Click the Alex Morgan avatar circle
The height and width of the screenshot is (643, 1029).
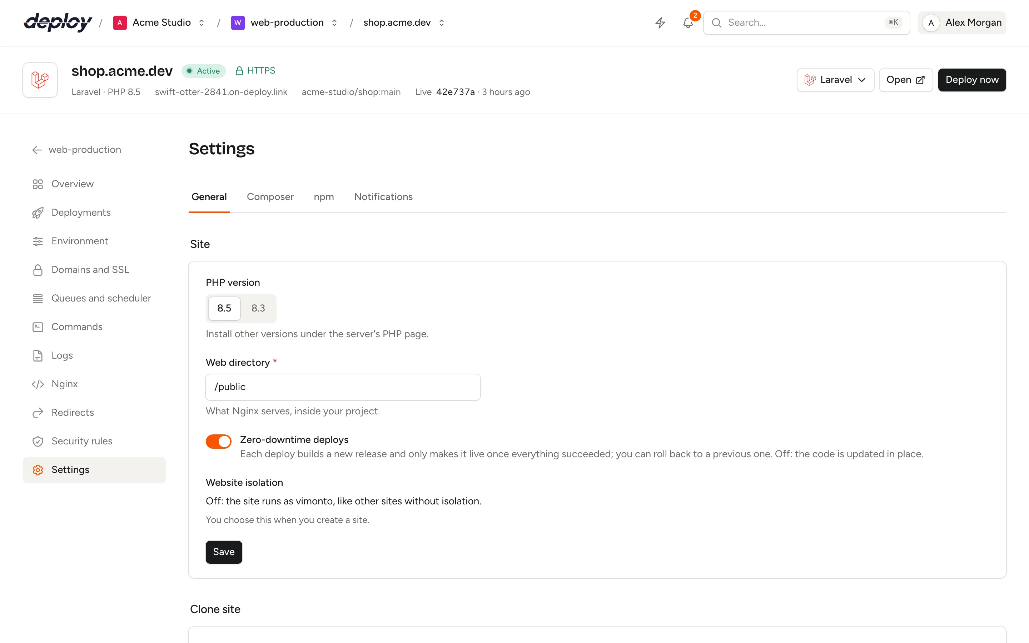pos(931,23)
